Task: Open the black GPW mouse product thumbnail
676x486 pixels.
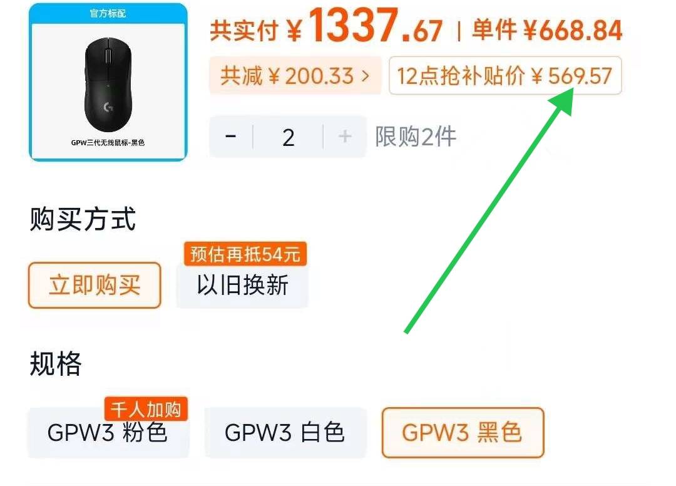Action: tap(108, 82)
